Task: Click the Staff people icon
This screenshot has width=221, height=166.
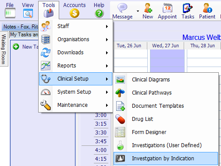Action: [x=46, y=26]
